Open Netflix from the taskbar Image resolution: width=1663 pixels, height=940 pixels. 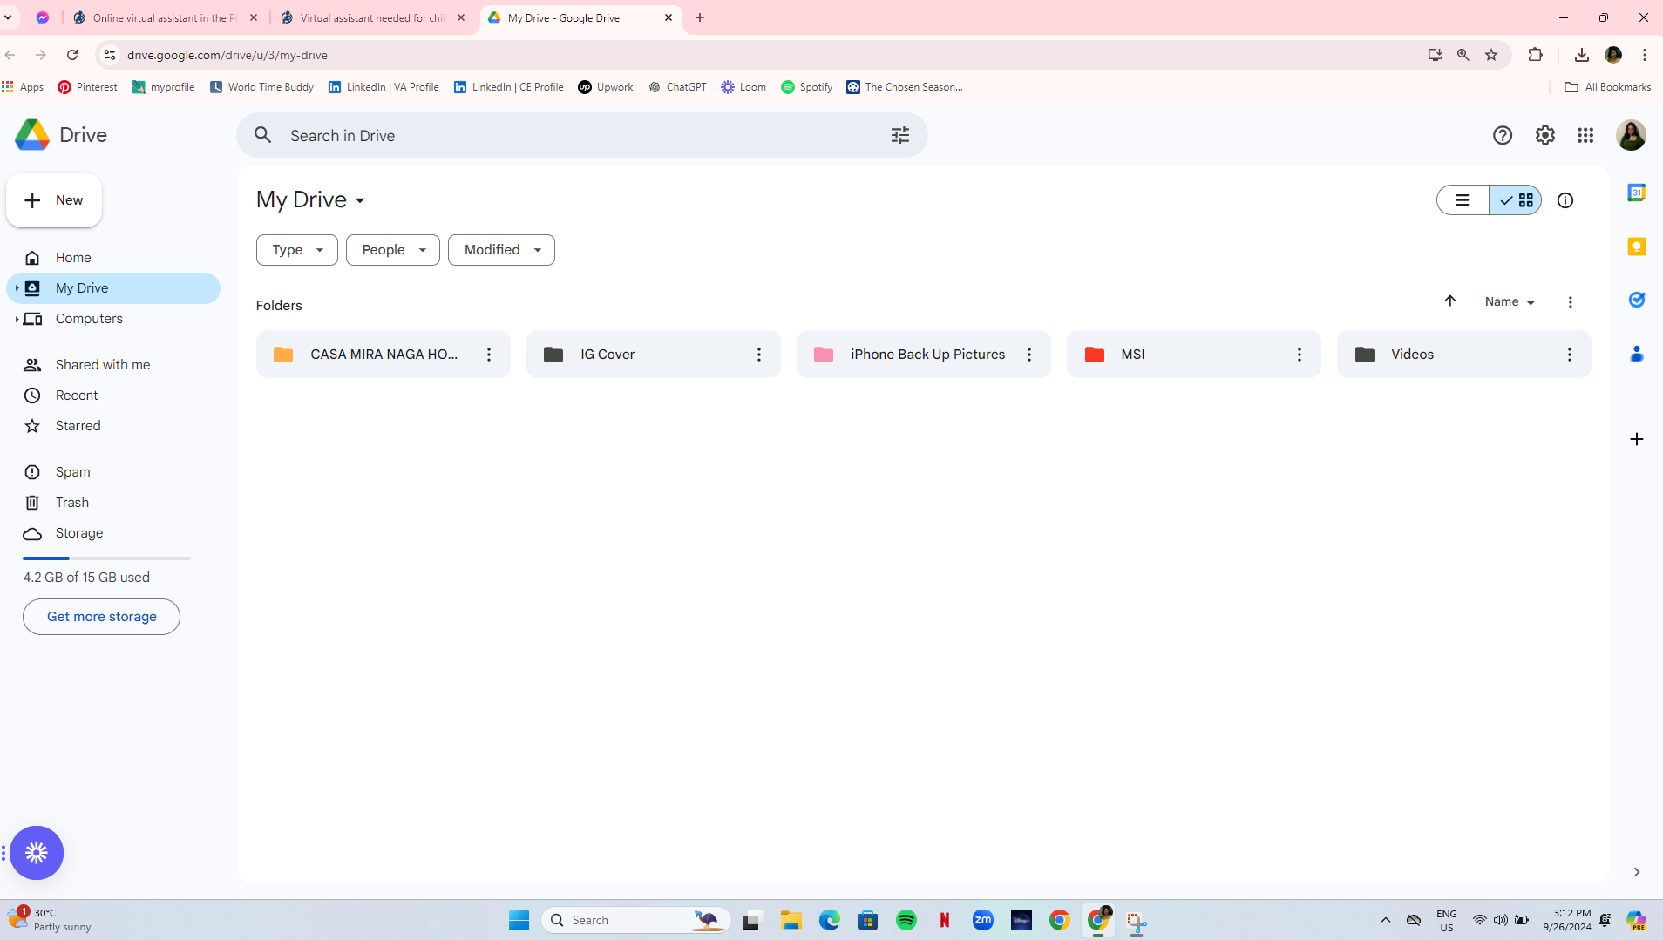click(945, 920)
